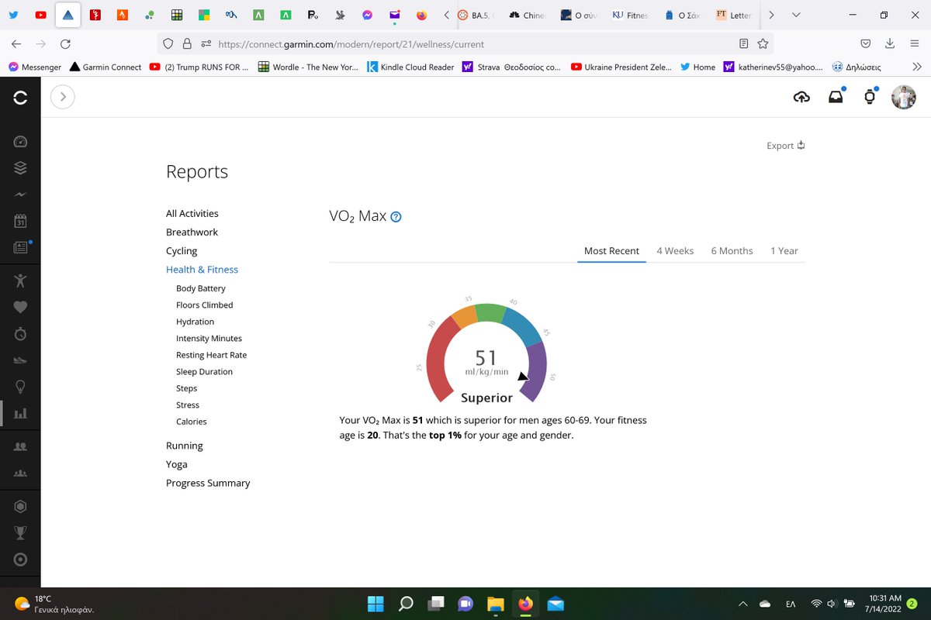Screen dimensions: 931x620
Task: Open the dashboard gauge icon in sidebar
Action: tap(20, 142)
